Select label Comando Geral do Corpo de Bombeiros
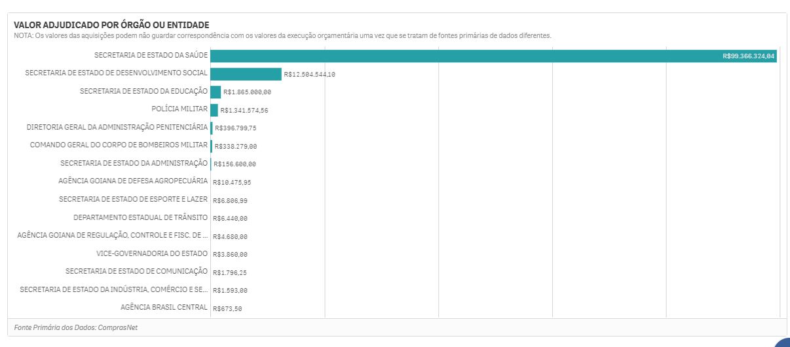The width and height of the screenshot is (790, 347). tap(119, 145)
